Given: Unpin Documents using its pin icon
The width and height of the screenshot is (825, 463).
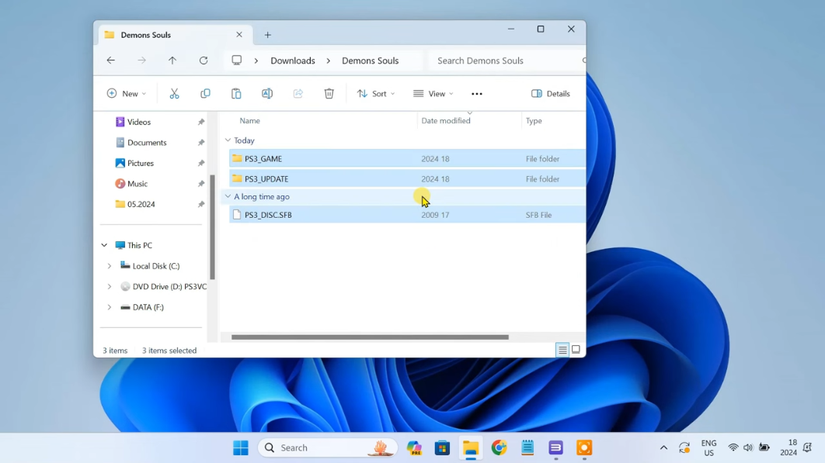Looking at the screenshot, I should pos(201,143).
